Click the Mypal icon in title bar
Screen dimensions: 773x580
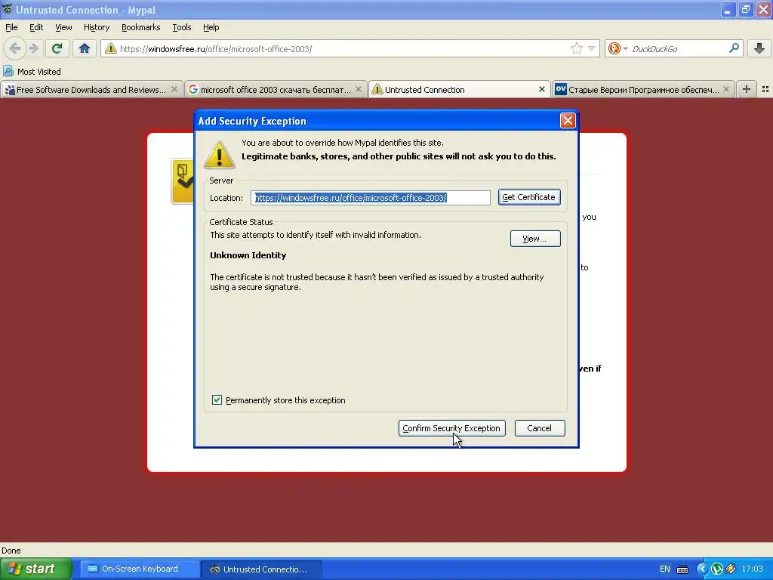click(x=8, y=9)
